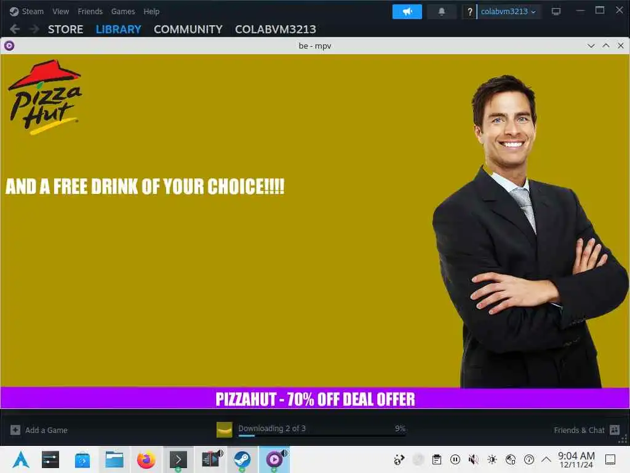The height and width of the screenshot is (473, 630).
Task: Click the Steam back arrow
Action: [15, 30]
